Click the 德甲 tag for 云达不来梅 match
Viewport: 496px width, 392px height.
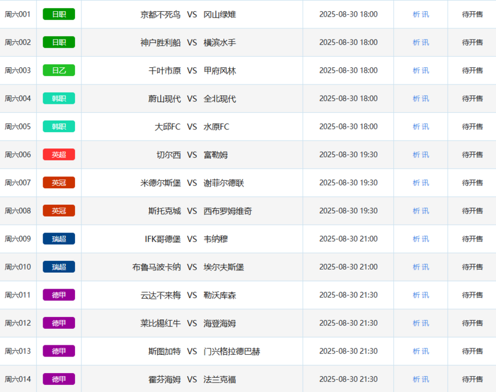click(x=59, y=295)
